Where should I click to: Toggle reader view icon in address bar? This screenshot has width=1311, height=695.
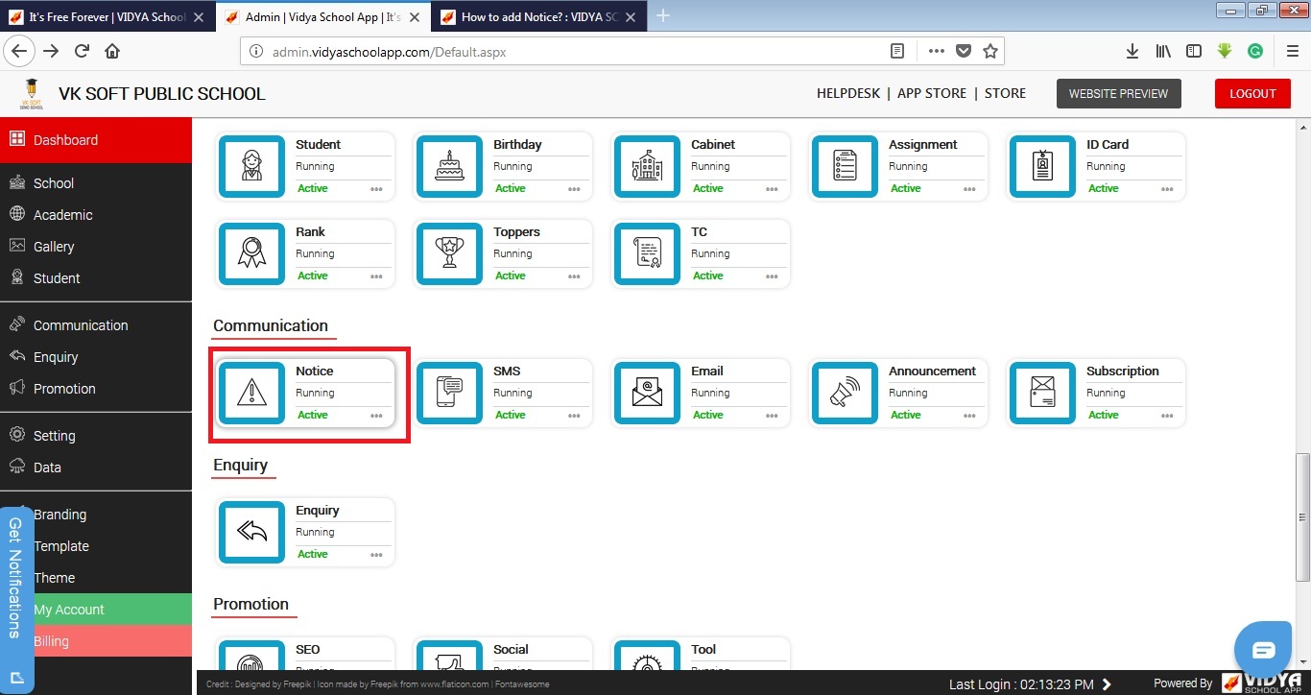(897, 51)
